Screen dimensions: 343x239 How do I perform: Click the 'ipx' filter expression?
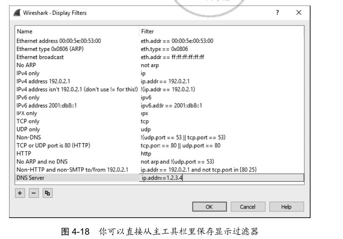point(145,114)
